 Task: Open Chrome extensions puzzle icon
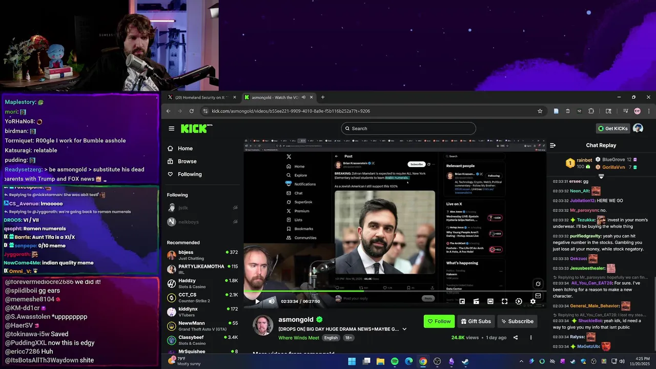[x=591, y=111]
